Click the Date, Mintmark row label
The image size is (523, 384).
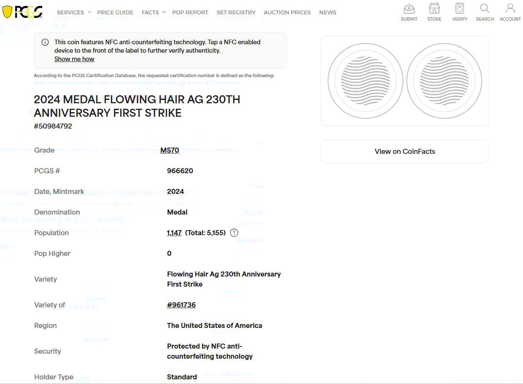(x=59, y=191)
